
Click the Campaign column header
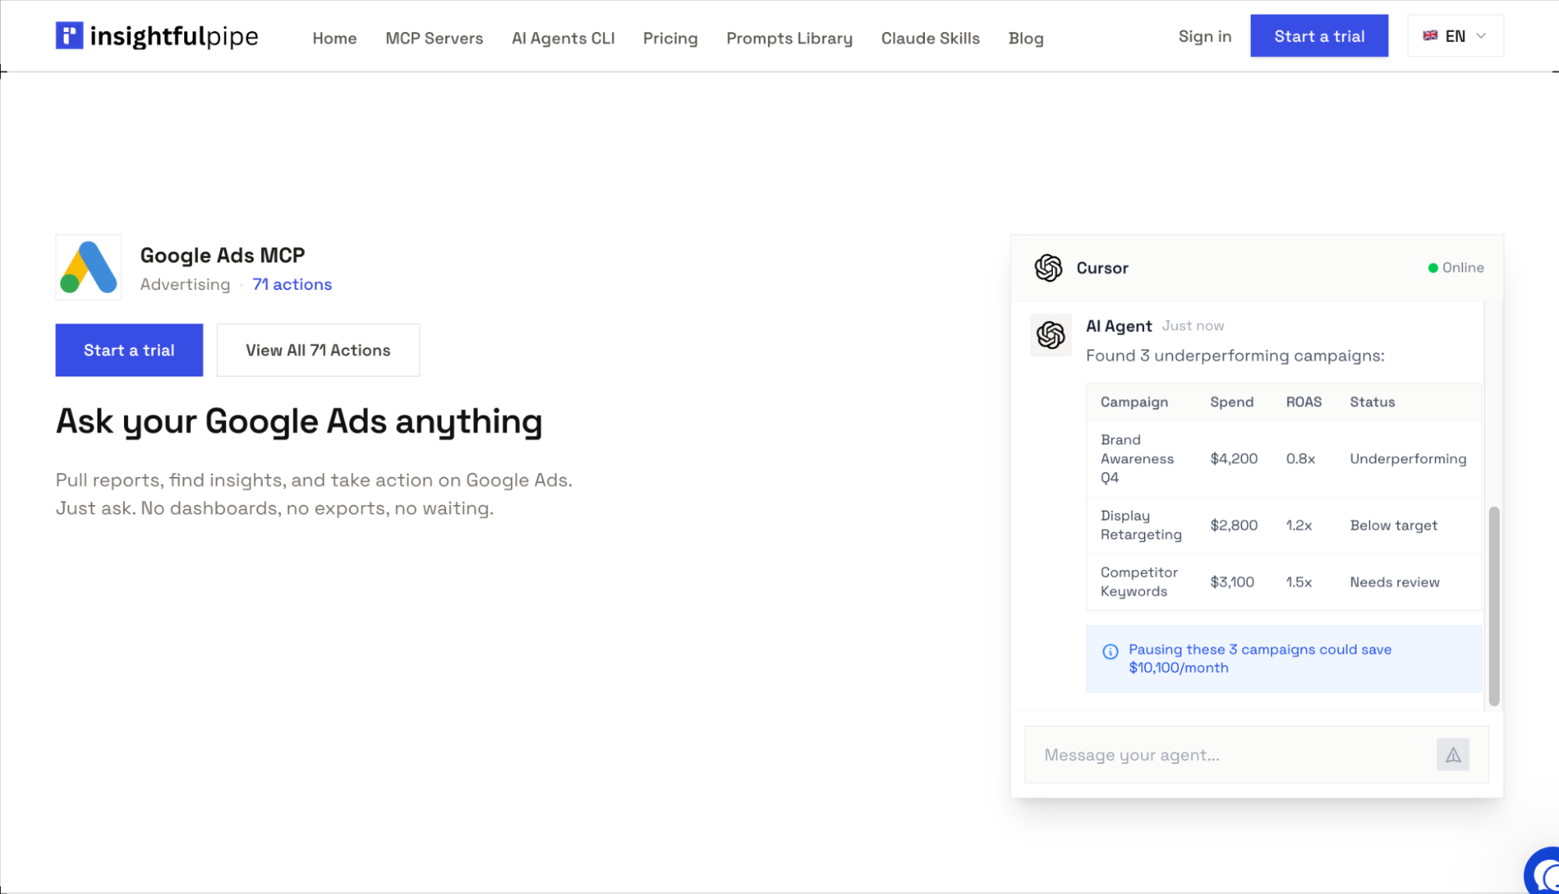tap(1134, 402)
